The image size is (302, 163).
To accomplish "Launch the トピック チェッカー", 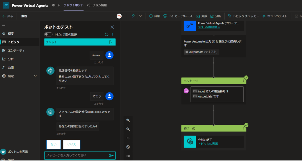I will 243,16.
